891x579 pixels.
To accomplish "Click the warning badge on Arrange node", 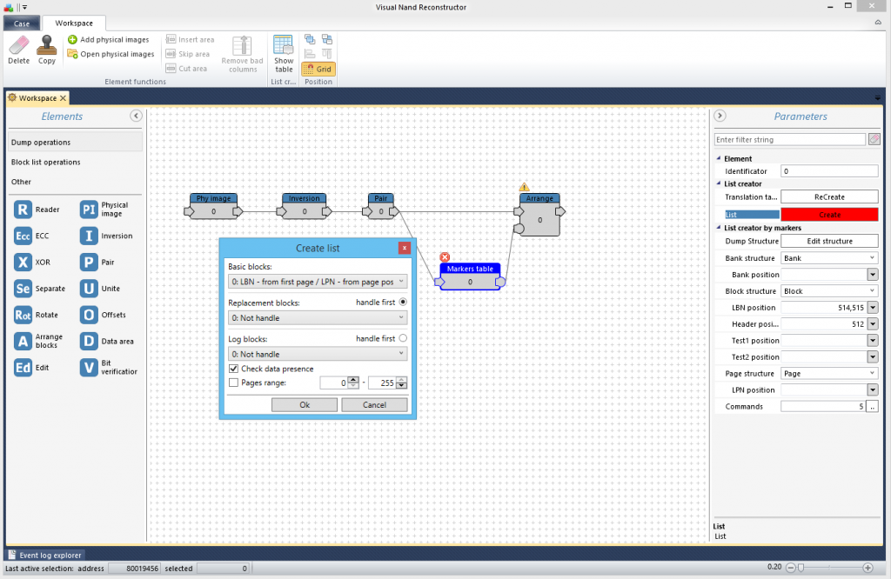I will click(x=524, y=187).
